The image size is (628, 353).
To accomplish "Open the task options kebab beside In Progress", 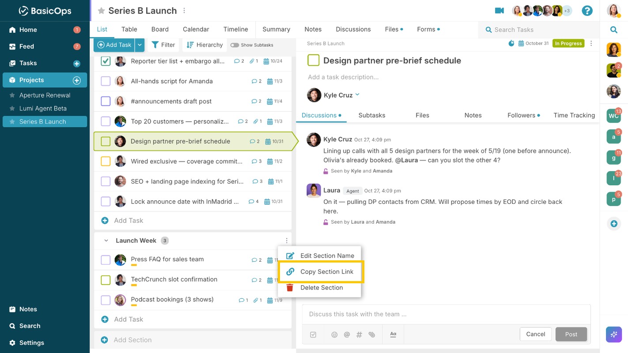I will (591, 43).
